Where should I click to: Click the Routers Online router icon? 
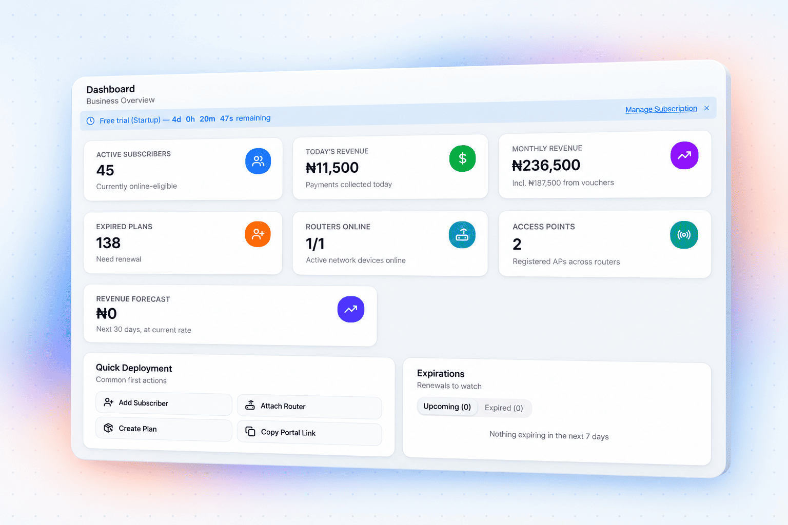462,235
